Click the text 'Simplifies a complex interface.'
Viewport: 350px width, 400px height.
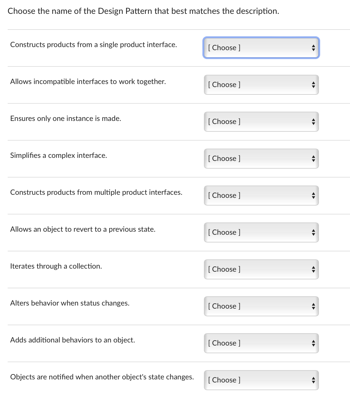(x=58, y=155)
